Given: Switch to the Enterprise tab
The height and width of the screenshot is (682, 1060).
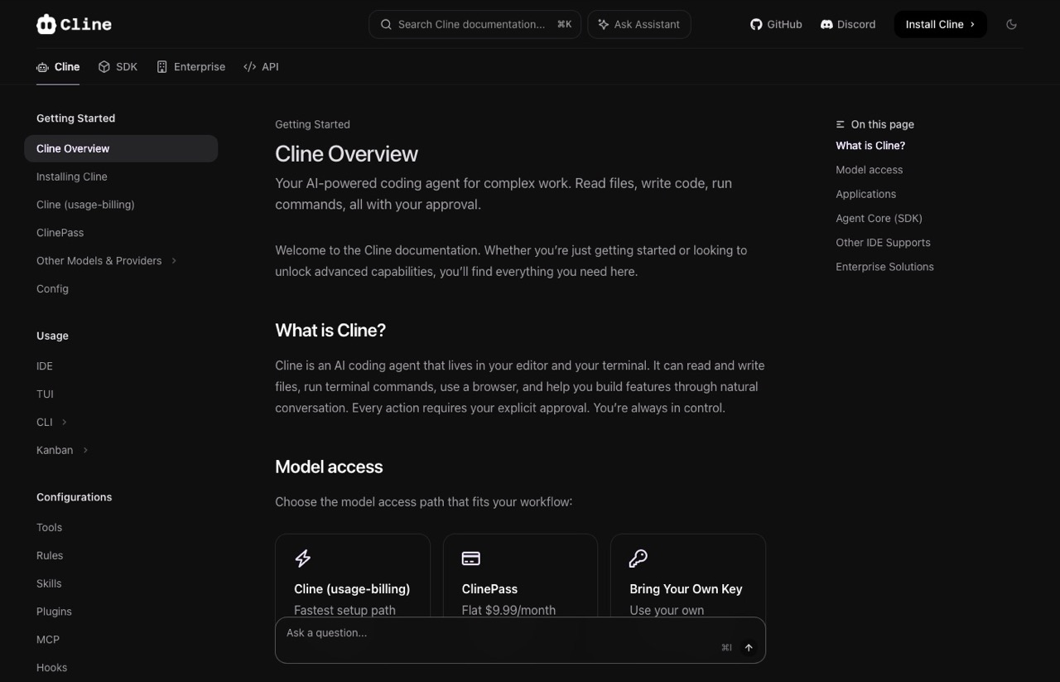Looking at the screenshot, I should point(191,67).
